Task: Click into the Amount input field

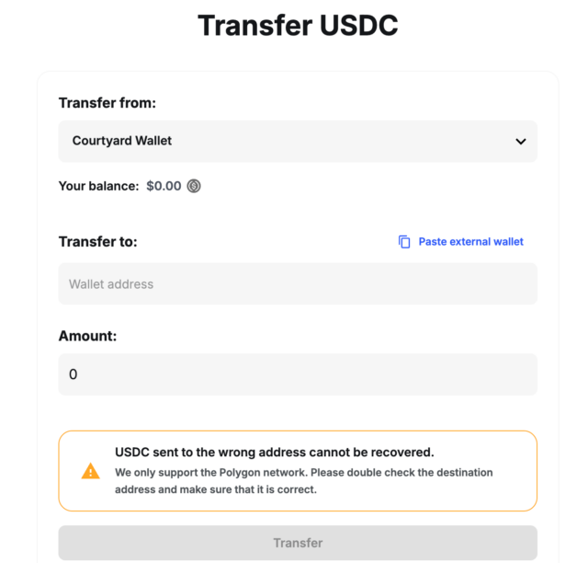Action: point(298,374)
